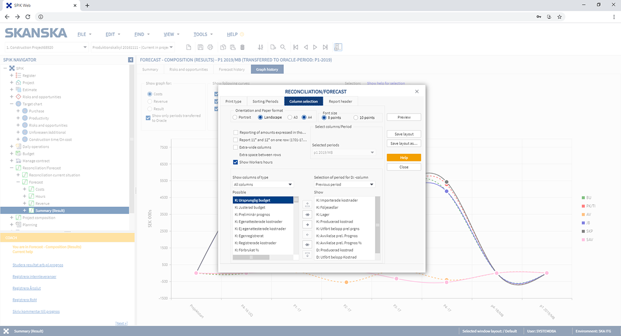
Task: Click the new document toolbar icon
Action: pyautogui.click(x=189, y=47)
